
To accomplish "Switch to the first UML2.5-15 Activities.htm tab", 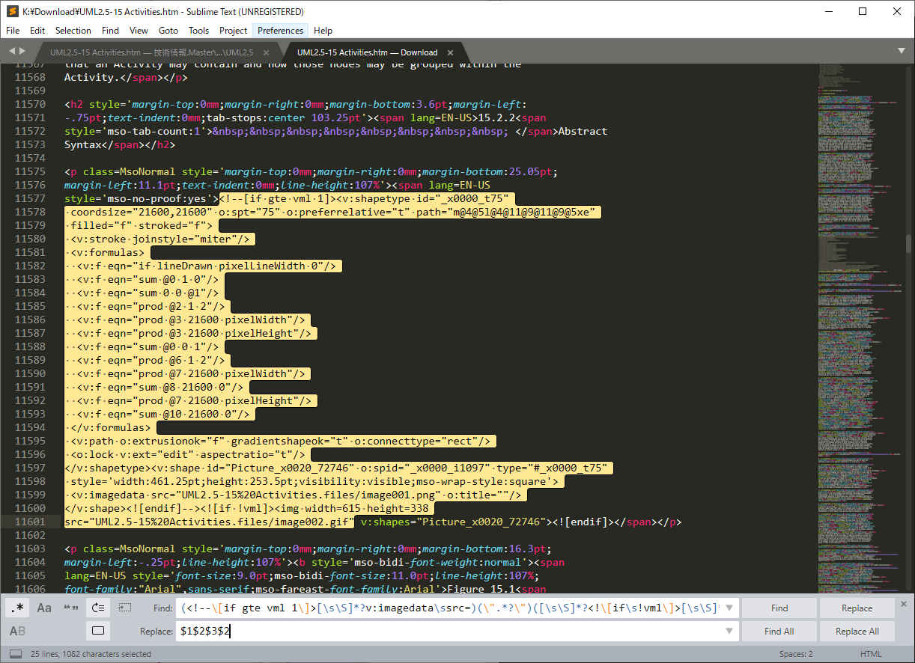I will click(151, 52).
